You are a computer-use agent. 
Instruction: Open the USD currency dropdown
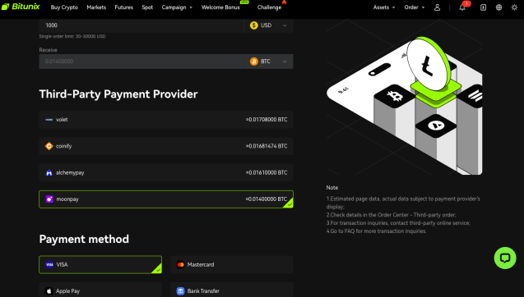269,25
